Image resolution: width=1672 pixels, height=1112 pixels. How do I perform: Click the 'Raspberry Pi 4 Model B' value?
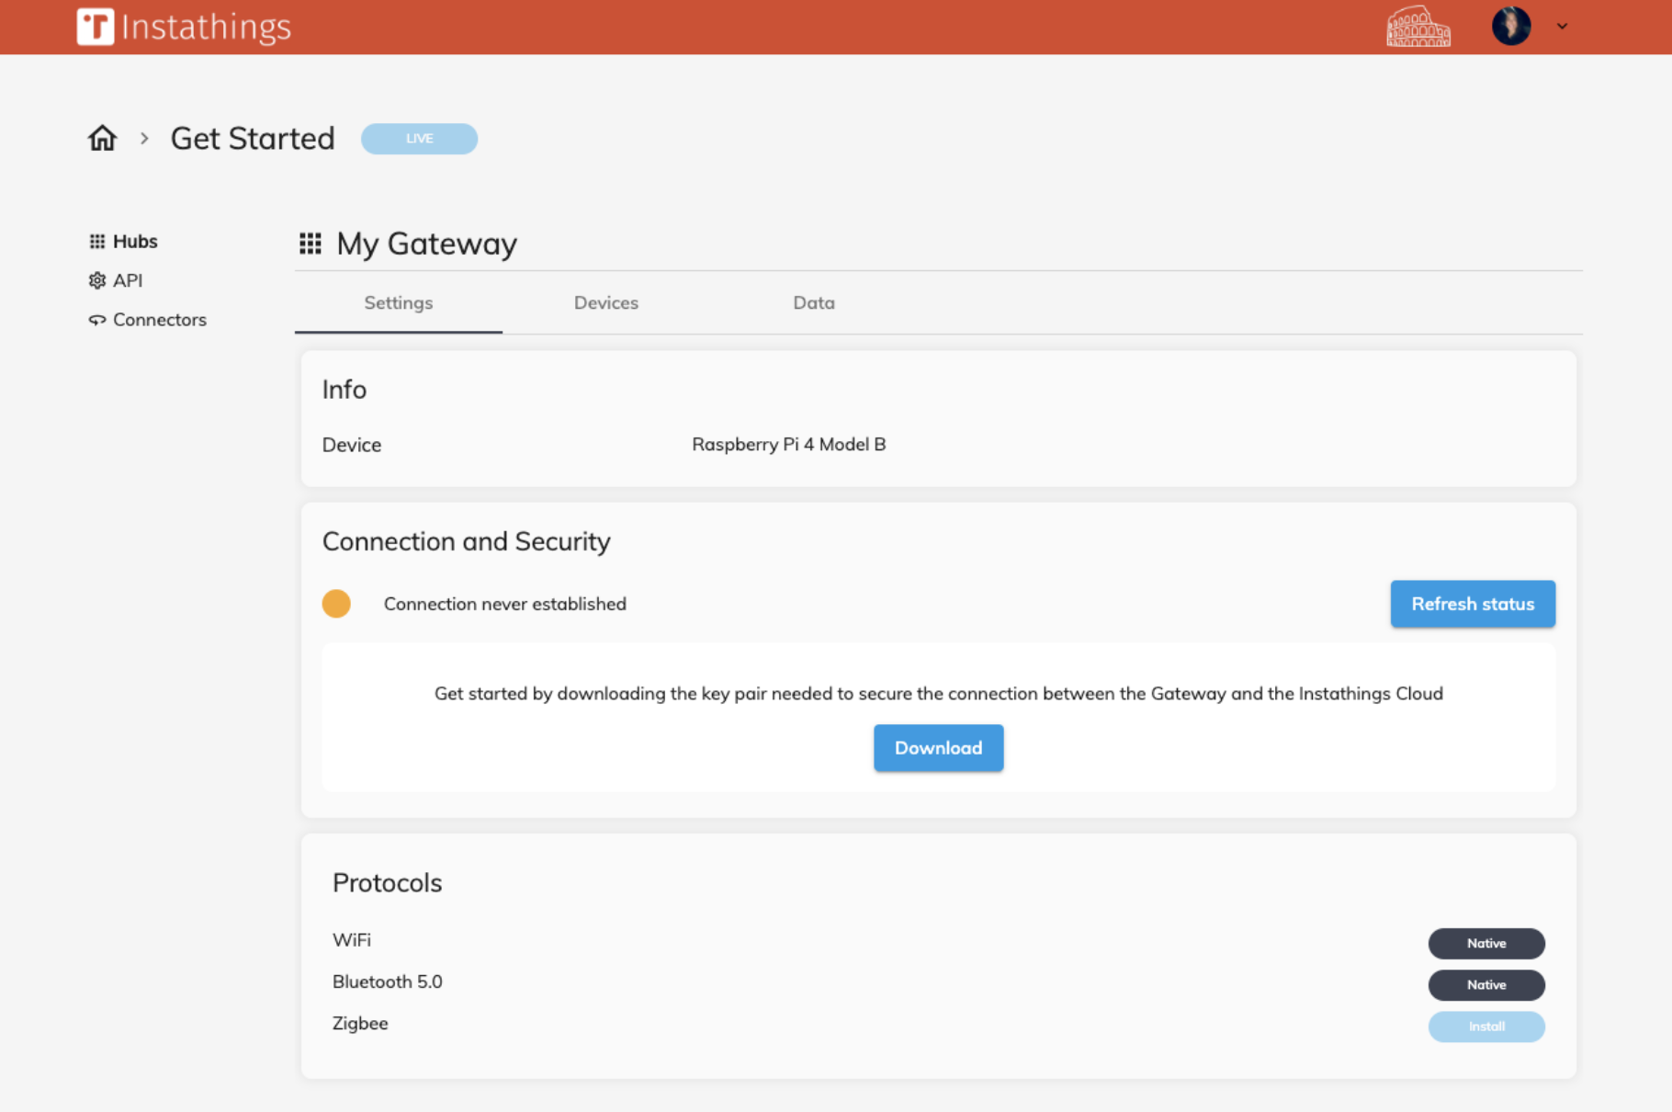click(789, 445)
